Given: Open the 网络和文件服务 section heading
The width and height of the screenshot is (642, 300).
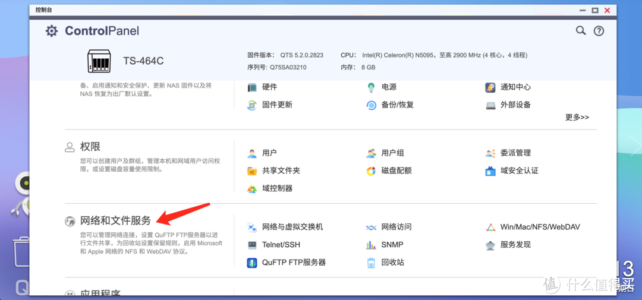Looking at the screenshot, I should click(115, 221).
